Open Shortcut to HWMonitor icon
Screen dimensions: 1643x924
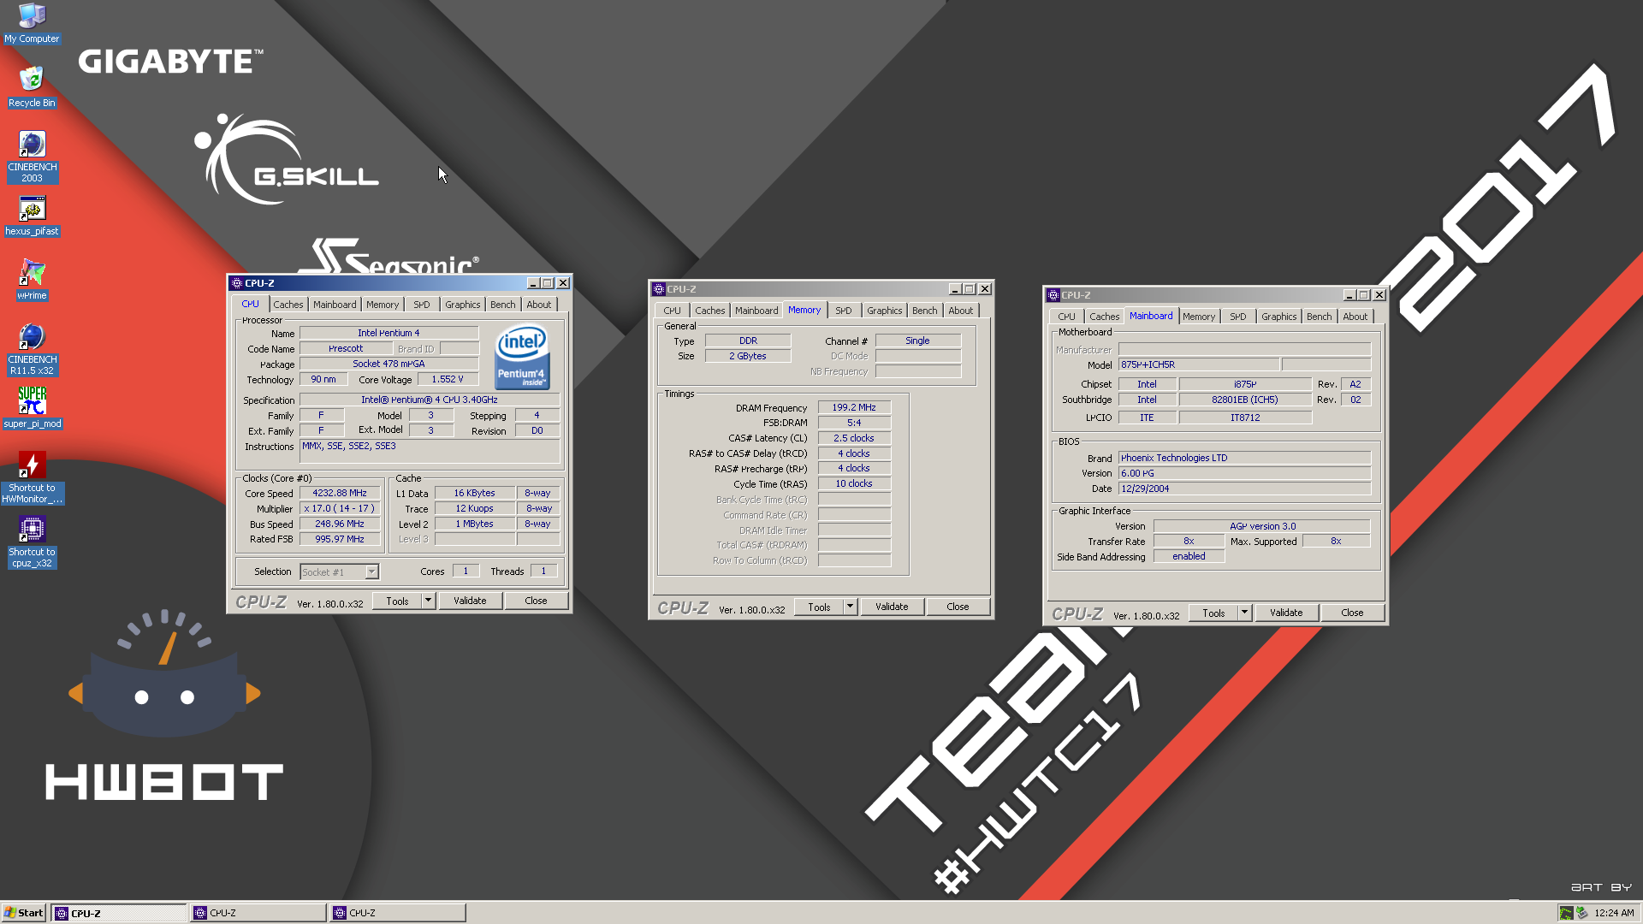[x=32, y=477]
